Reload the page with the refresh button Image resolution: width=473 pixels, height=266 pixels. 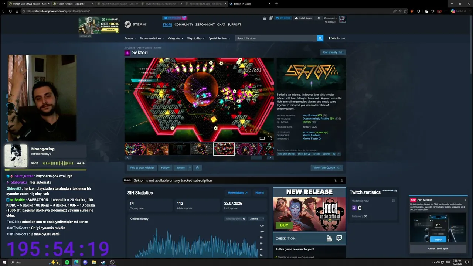(x=10, y=11)
